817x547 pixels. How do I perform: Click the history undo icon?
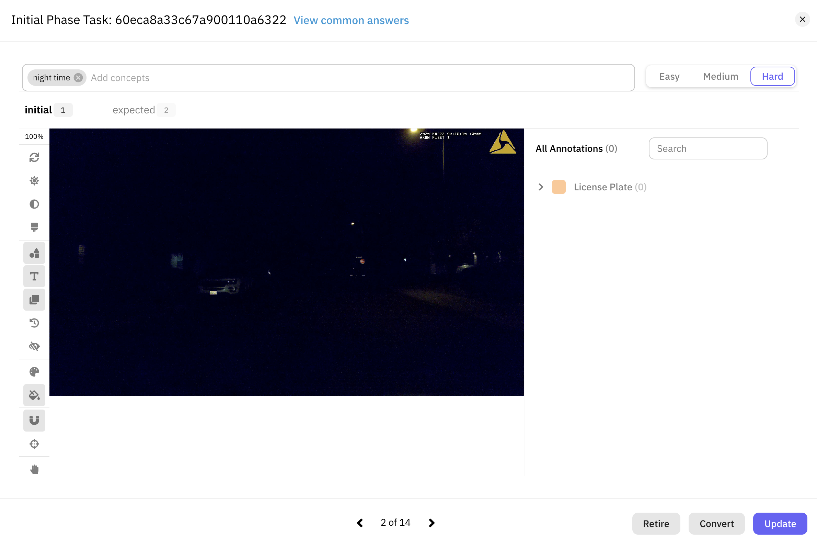click(34, 323)
